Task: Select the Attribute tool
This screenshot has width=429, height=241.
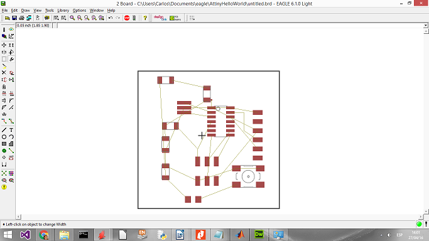Action: click(x=11, y=158)
